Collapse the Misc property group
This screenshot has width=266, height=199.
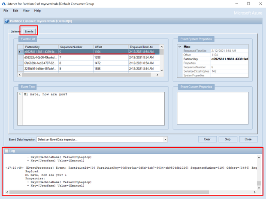180,47
